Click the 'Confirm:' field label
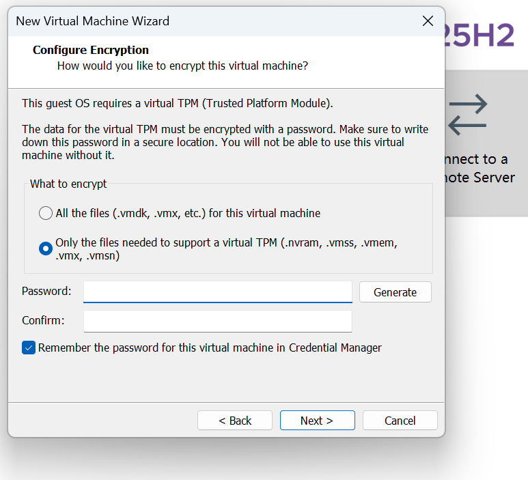The width and height of the screenshot is (528, 480). pos(43,320)
